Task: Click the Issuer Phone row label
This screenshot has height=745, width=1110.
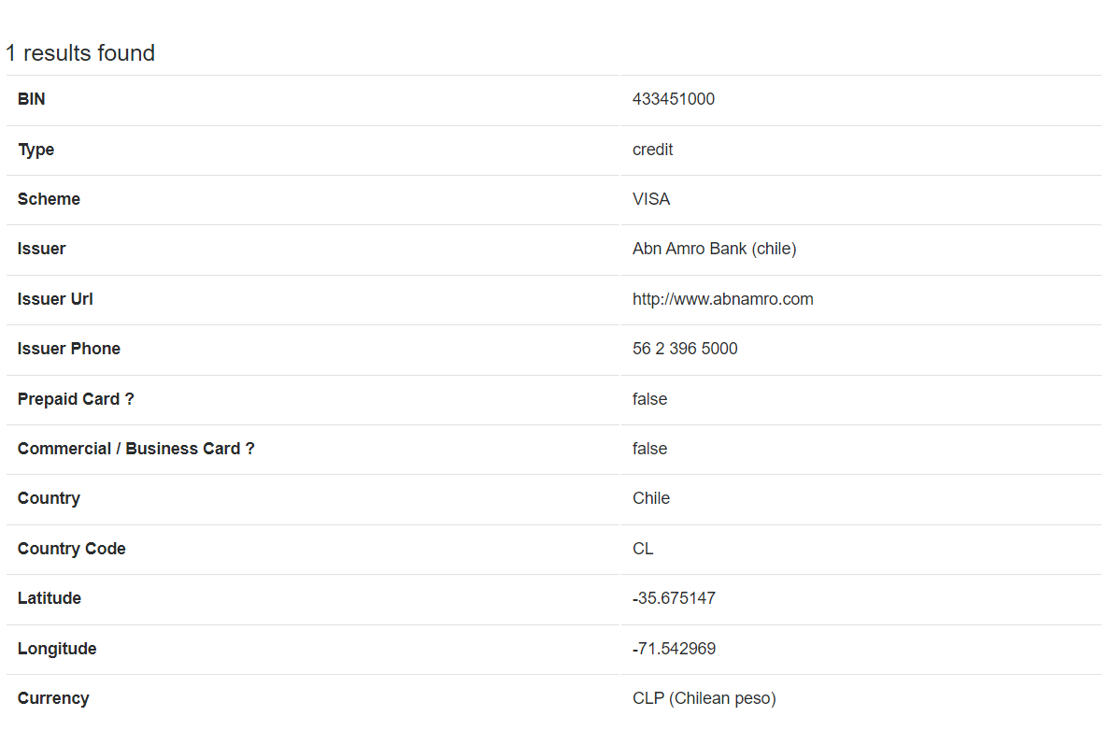Action: pos(68,349)
